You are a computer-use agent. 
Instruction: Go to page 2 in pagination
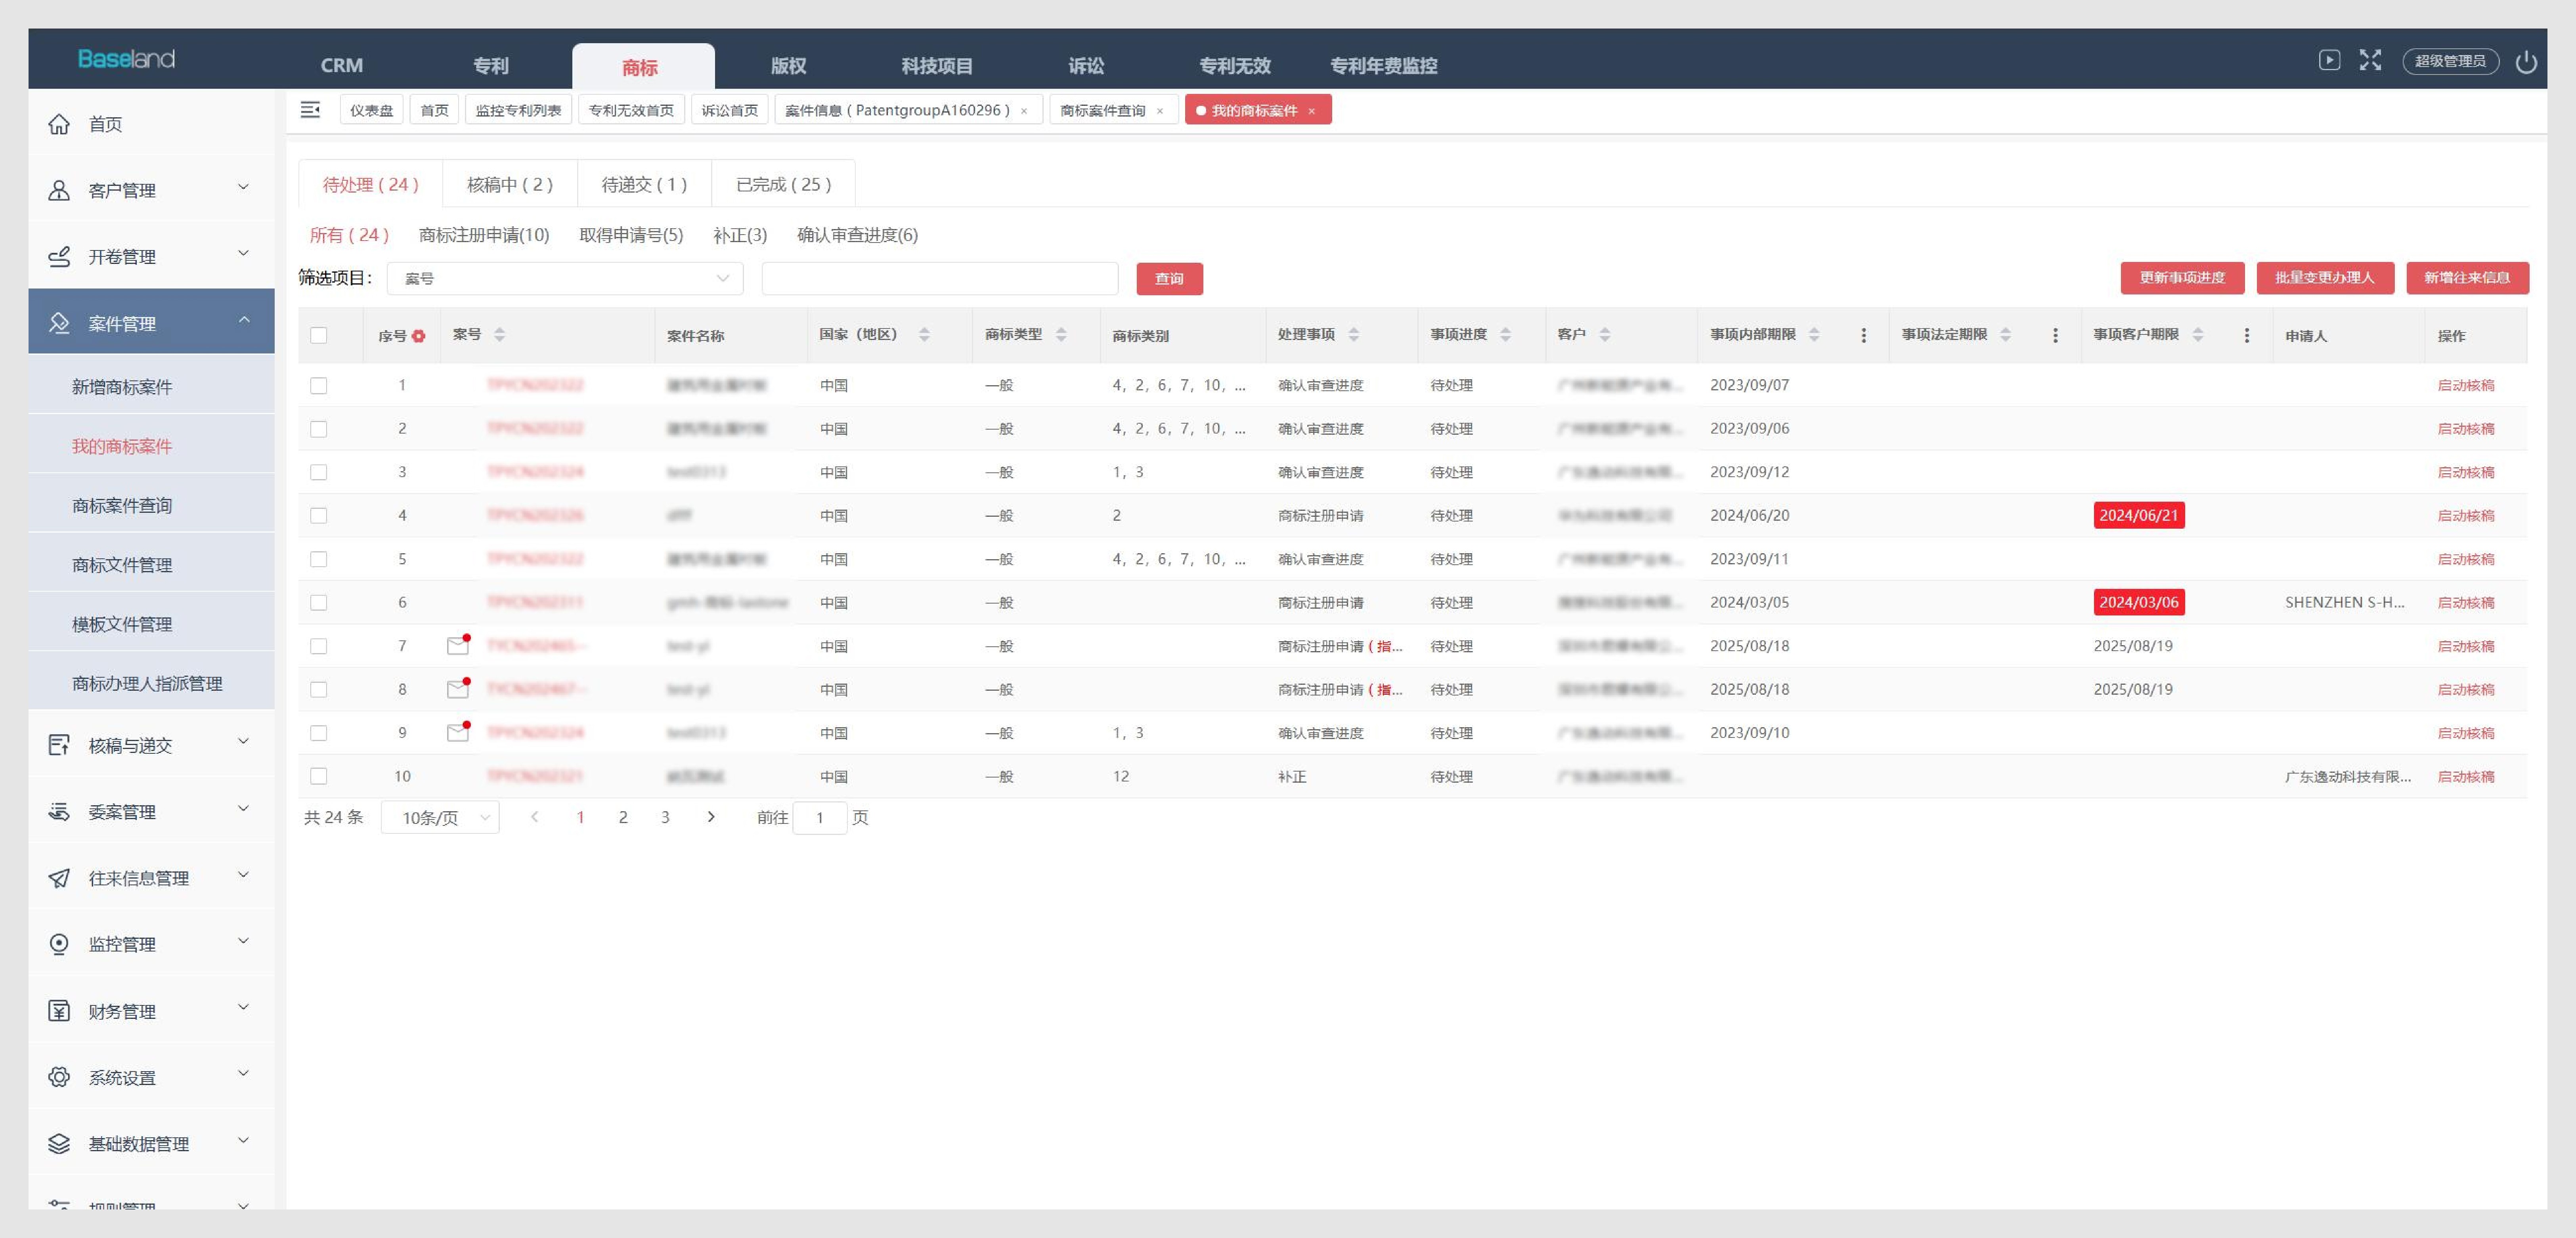click(x=623, y=817)
